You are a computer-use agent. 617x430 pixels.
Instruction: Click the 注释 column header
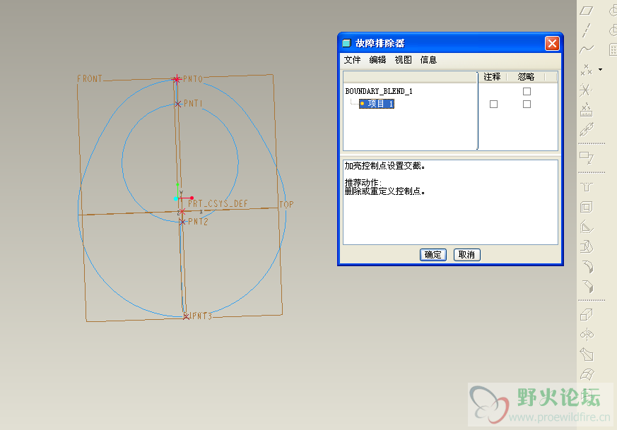click(492, 77)
